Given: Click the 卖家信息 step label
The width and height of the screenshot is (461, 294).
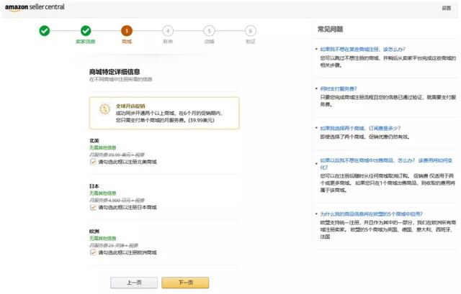Looking at the screenshot, I should pos(86,42).
